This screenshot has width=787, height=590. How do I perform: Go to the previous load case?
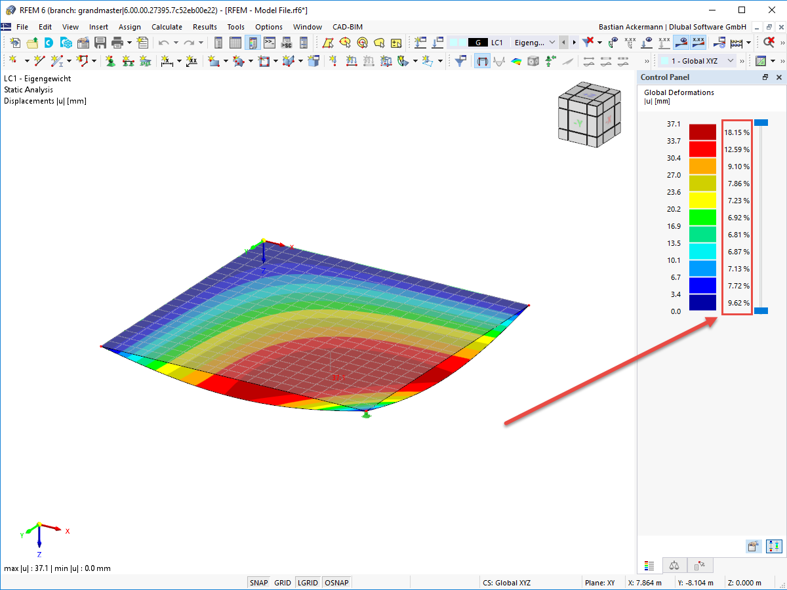tap(563, 43)
